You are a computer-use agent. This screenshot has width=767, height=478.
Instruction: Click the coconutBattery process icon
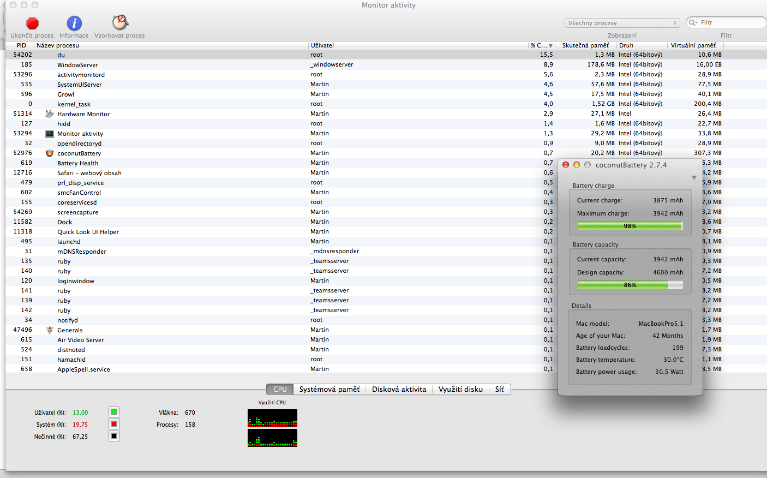[x=50, y=153]
